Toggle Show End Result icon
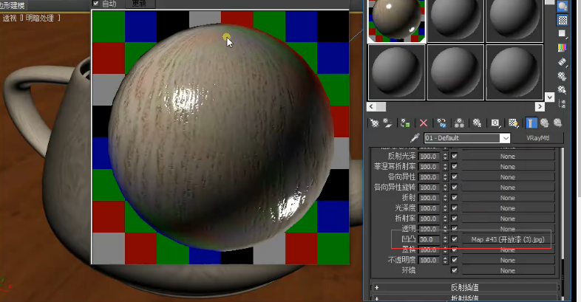 [x=531, y=123]
